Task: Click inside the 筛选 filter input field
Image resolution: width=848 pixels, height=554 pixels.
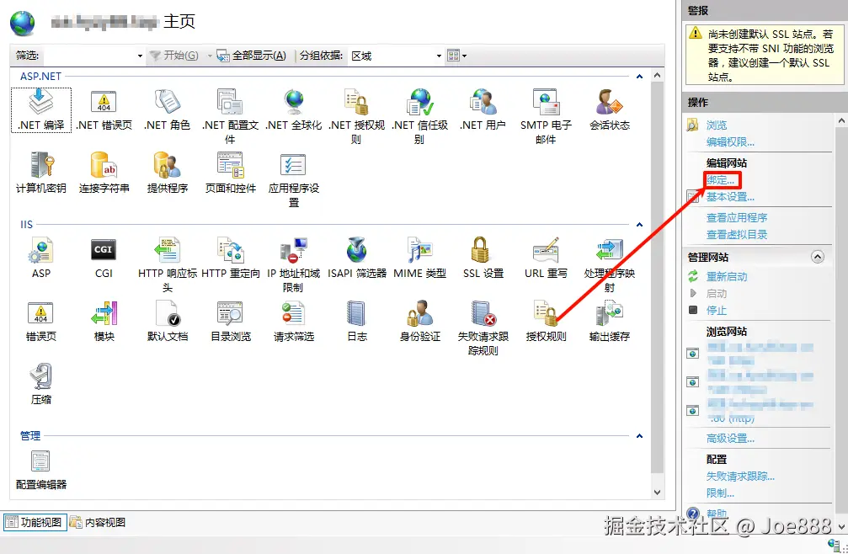Action: tap(88, 56)
